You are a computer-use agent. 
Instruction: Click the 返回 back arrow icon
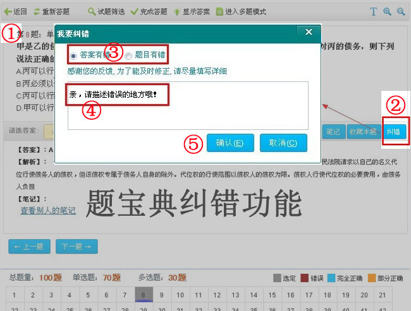click(8, 11)
